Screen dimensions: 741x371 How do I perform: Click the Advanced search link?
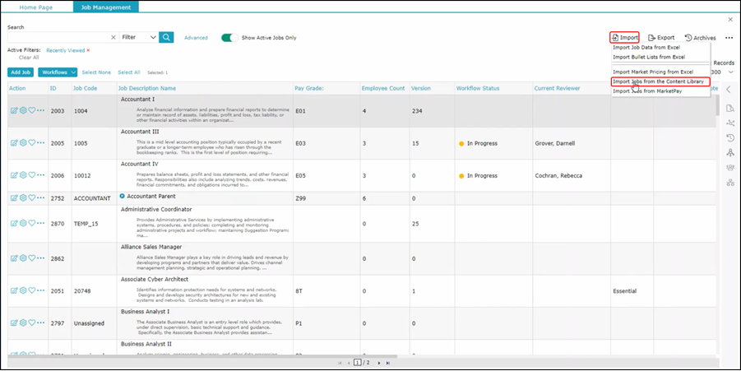[196, 38]
